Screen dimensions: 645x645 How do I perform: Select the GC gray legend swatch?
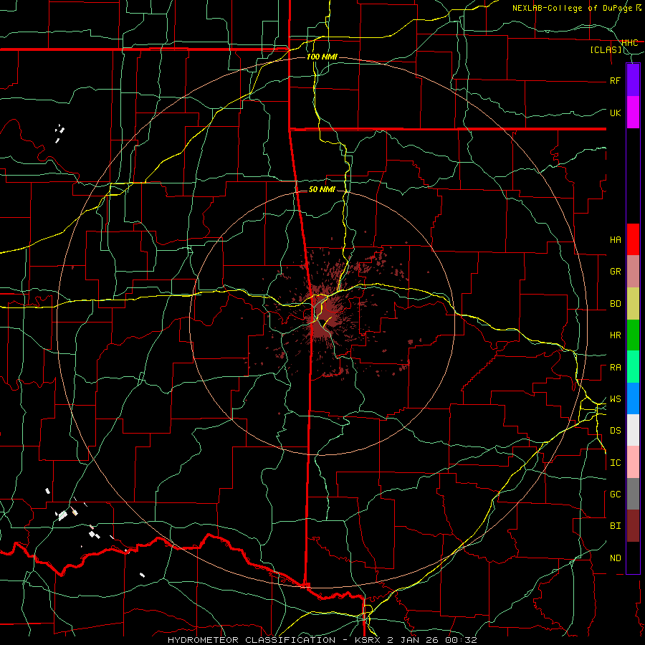point(633,494)
